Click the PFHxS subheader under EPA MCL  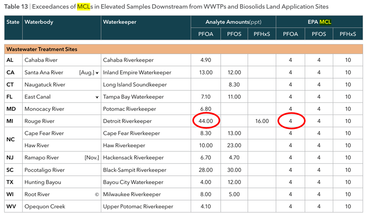coord(348,34)
